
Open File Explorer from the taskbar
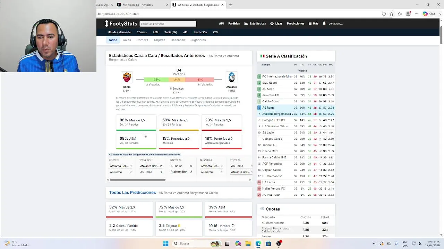coord(248,243)
